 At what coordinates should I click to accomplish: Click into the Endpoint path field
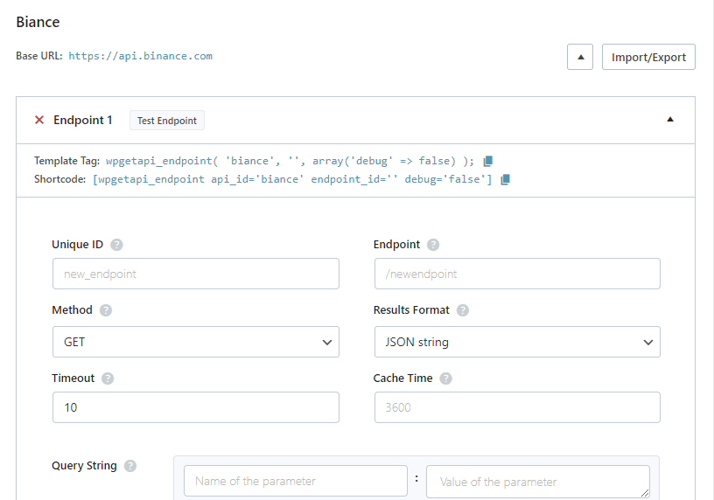pos(516,274)
